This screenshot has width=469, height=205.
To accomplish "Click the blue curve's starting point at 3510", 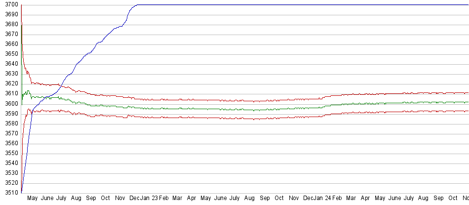I will [22, 192].
